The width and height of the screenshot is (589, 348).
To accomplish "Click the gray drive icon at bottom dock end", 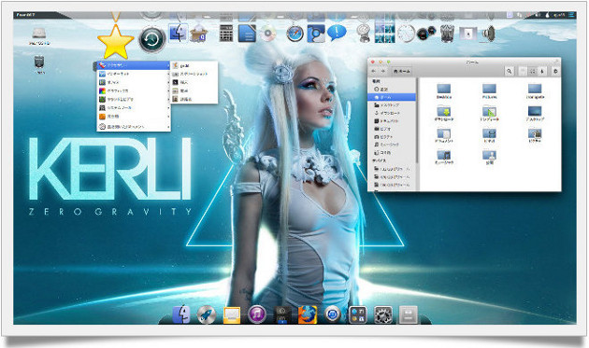I will pyautogui.click(x=408, y=314).
